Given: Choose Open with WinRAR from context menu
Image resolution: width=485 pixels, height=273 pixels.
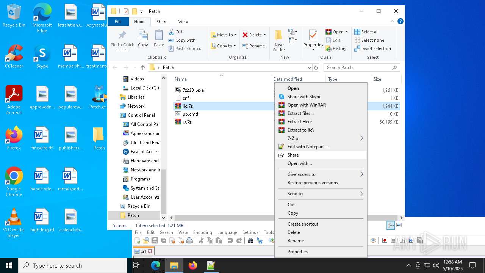Looking at the screenshot, I should [x=321, y=105].
